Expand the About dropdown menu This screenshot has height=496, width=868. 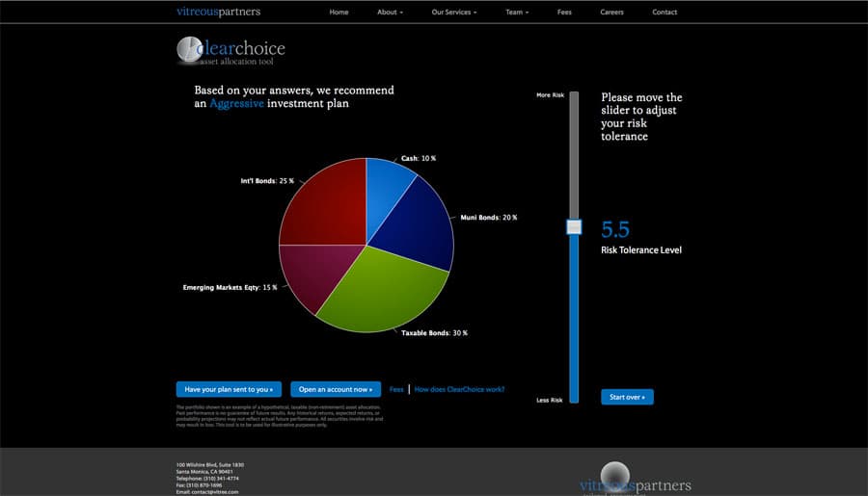(x=390, y=13)
